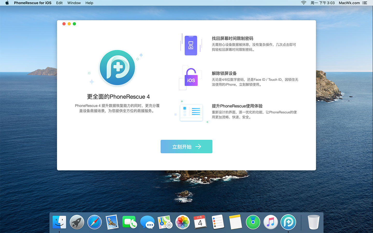This screenshot has width=373, height=233.
Task: Open the Find My app in the Dock
Action: tap(253, 222)
